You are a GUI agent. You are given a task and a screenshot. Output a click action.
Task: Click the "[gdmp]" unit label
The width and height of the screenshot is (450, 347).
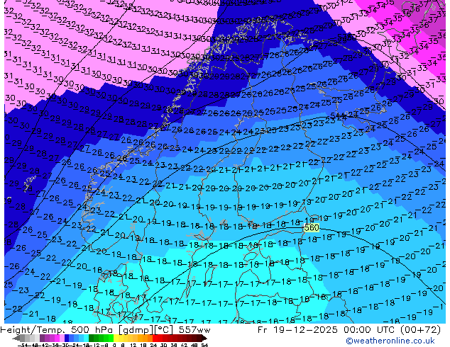136,330
